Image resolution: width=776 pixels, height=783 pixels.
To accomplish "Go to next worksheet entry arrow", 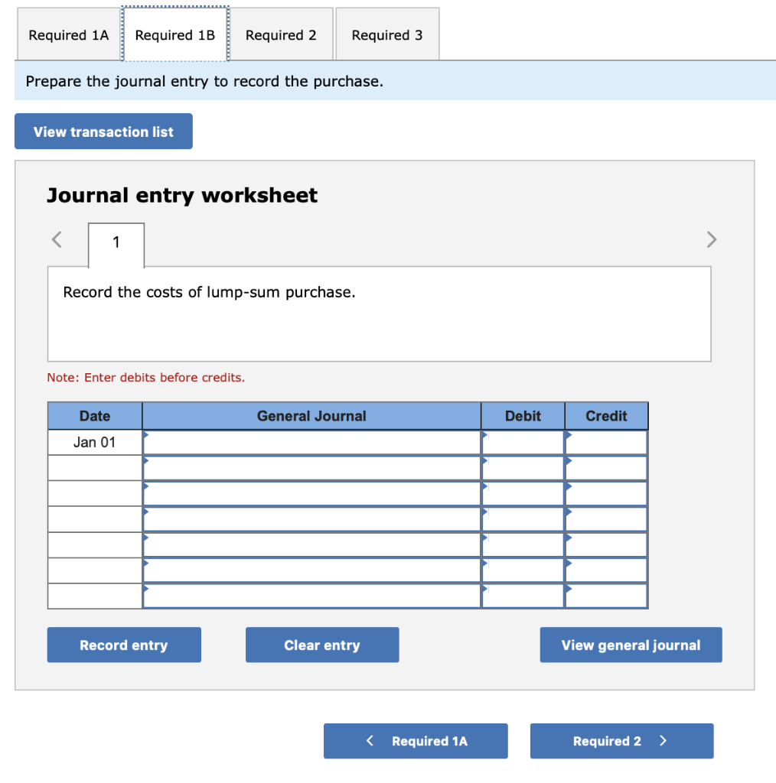I will coord(712,239).
